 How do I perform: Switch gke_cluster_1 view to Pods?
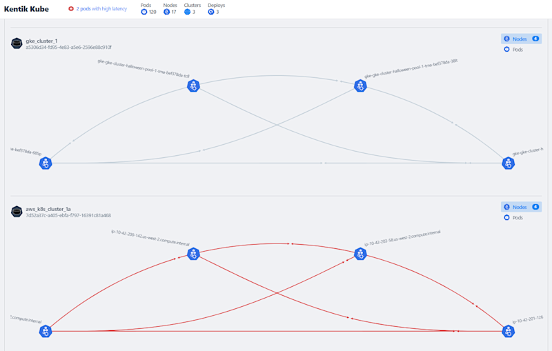click(513, 50)
